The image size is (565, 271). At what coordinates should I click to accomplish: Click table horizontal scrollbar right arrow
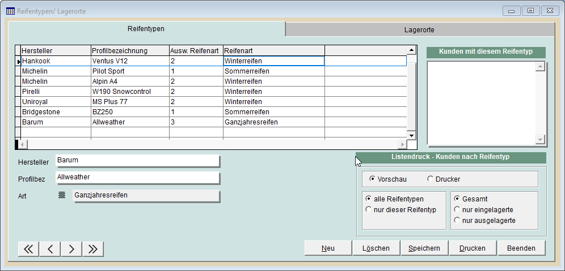click(402, 144)
